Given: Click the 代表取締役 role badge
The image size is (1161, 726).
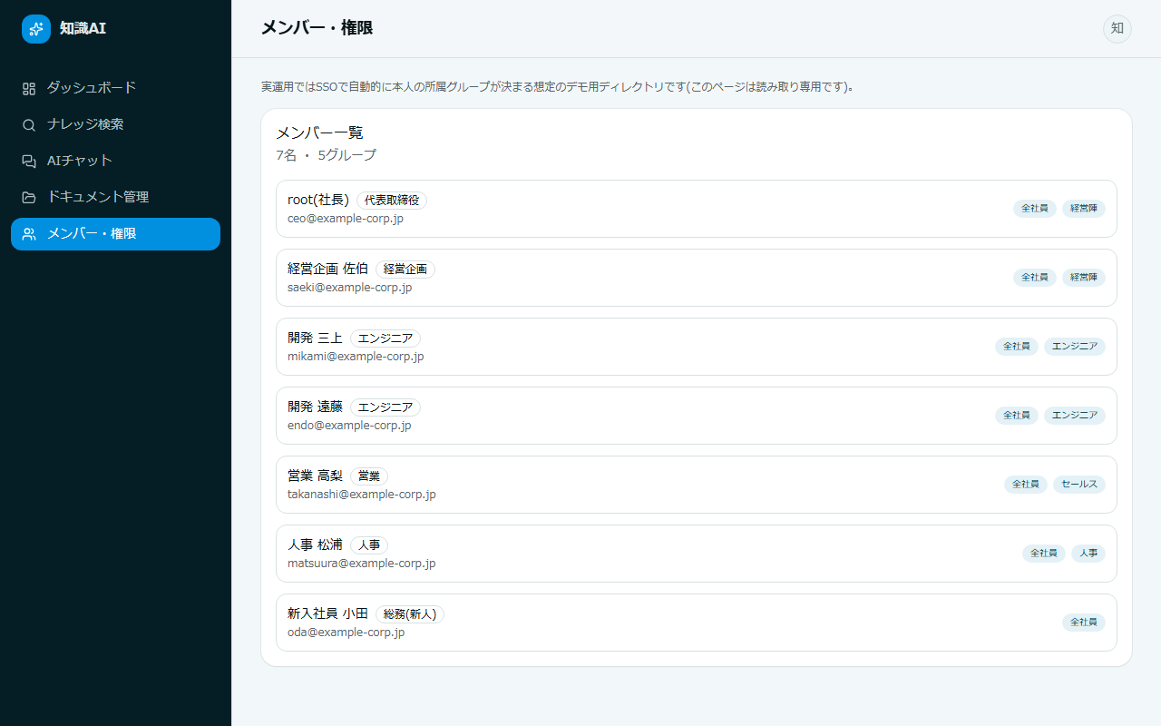Looking at the screenshot, I should 392,201.
